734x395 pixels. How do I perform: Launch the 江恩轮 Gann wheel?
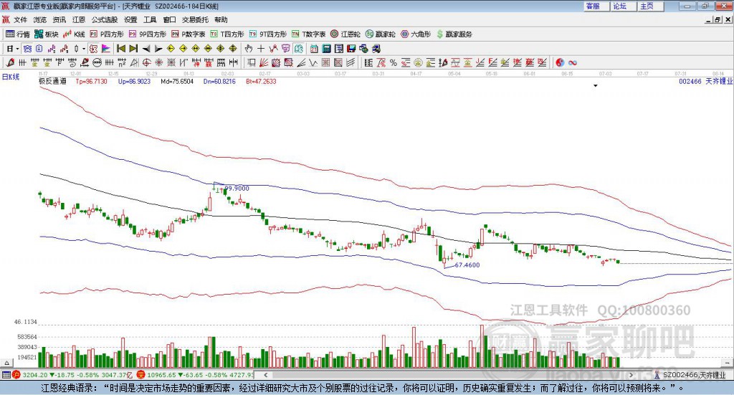tap(345, 34)
